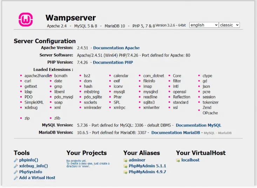Click the Phar extension entry
This screenshot has width=257, height=188.
(117, 97)
